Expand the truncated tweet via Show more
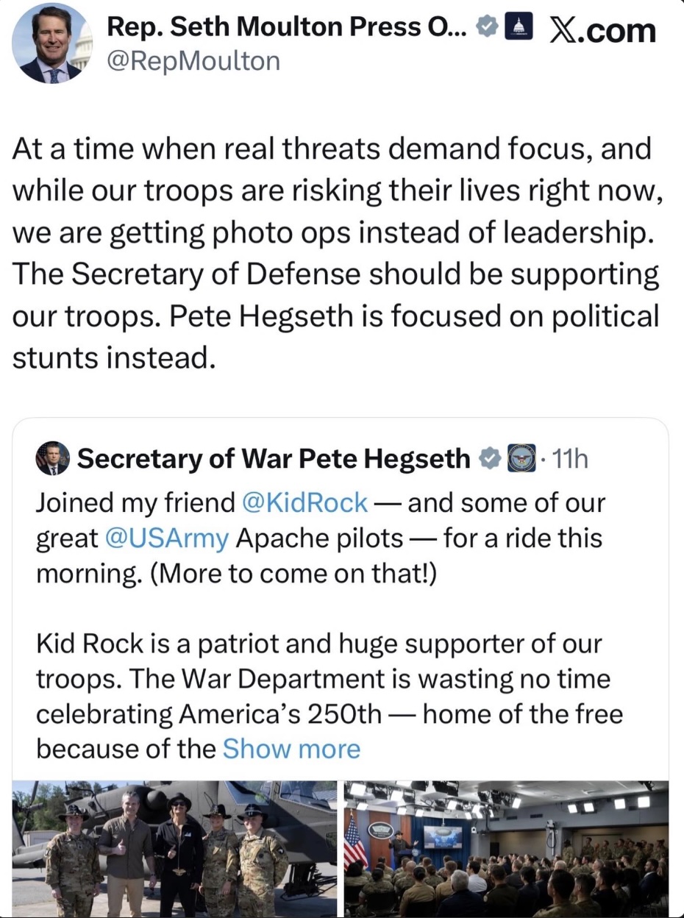Viewport: 684px width, 918px height. [291, 749]
